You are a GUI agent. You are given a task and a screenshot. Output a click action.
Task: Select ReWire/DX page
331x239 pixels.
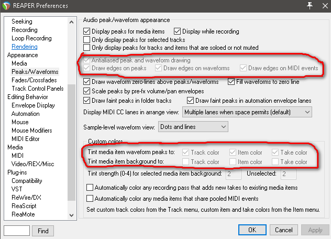point(26,198)
